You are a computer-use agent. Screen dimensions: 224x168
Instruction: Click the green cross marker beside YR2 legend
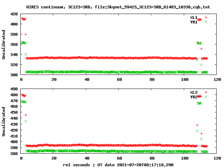click(206, 97)
